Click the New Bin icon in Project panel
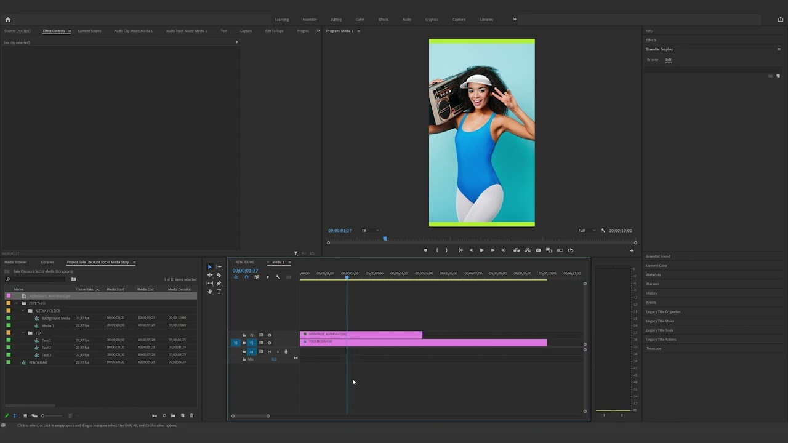The image size is (788, 443). coord(173,416)
